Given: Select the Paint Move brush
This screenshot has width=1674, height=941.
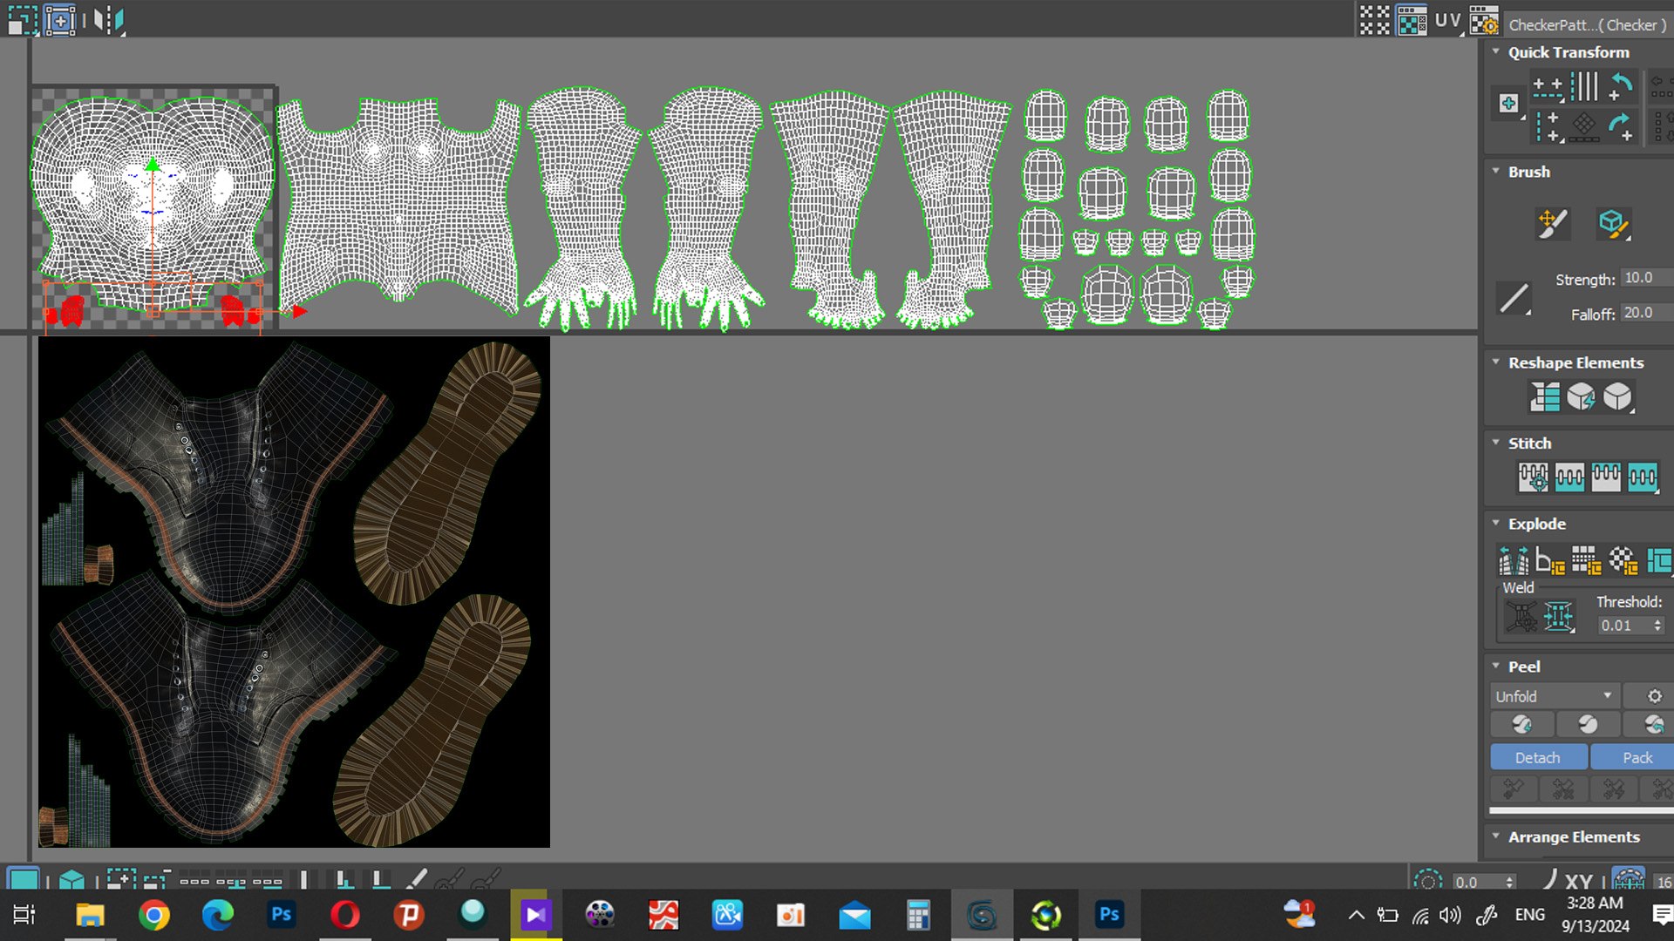Looking at the screenshot, I should click(x=1553, y=223).
